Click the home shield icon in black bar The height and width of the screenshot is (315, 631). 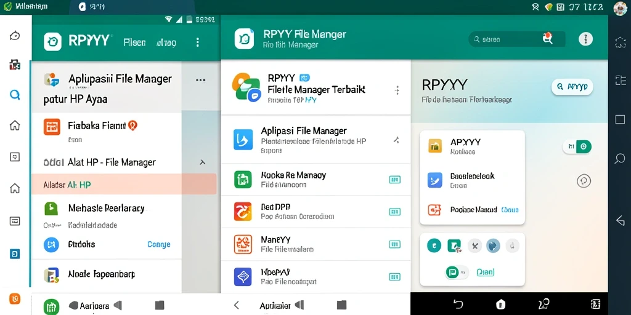click(501, 304)
